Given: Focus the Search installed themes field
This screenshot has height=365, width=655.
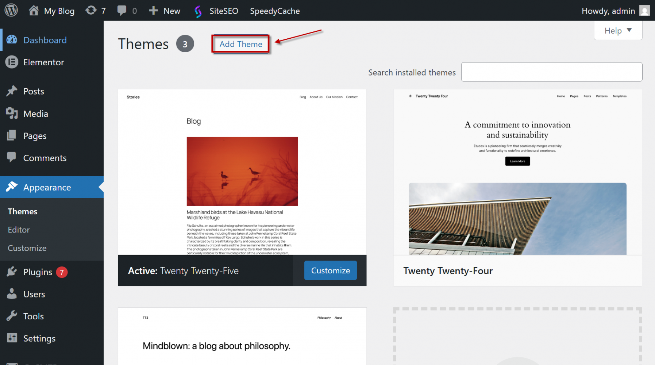Looking at the screenshot, I should click(x=551, y=72).
